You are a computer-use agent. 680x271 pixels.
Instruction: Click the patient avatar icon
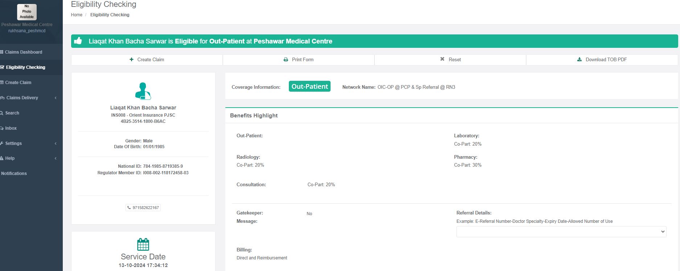143,91
